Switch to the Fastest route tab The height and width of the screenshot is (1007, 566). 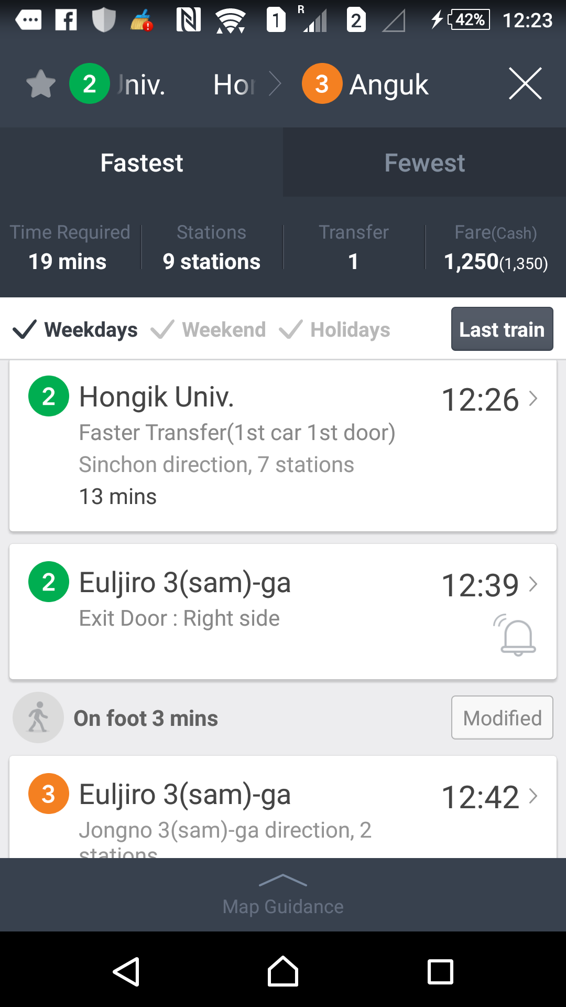pyautogui.click(x=141, y=163)
